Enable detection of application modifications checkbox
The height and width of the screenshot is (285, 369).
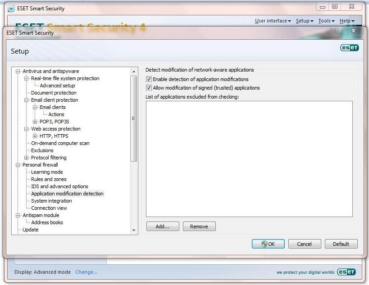(149, 79)
